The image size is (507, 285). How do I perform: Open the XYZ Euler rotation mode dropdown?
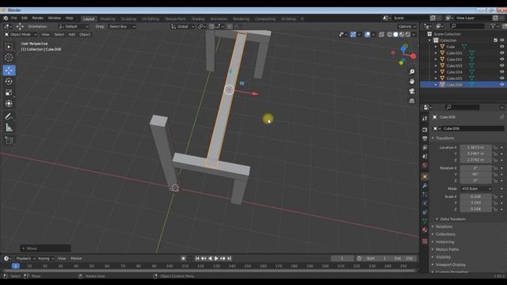click(x=476, y=188)
